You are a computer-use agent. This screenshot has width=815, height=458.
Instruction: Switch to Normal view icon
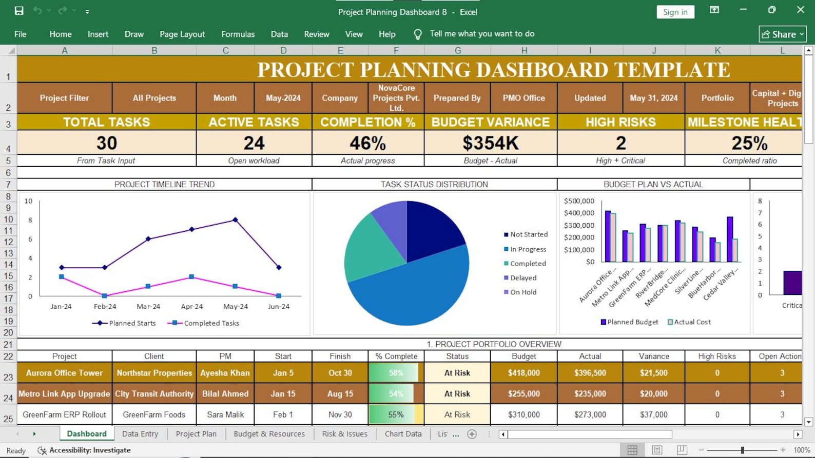pos(632,450)
